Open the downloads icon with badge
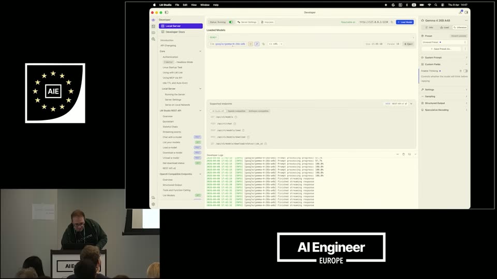The width and height of the screenshot is (497, 279). (x=461, y=12)
